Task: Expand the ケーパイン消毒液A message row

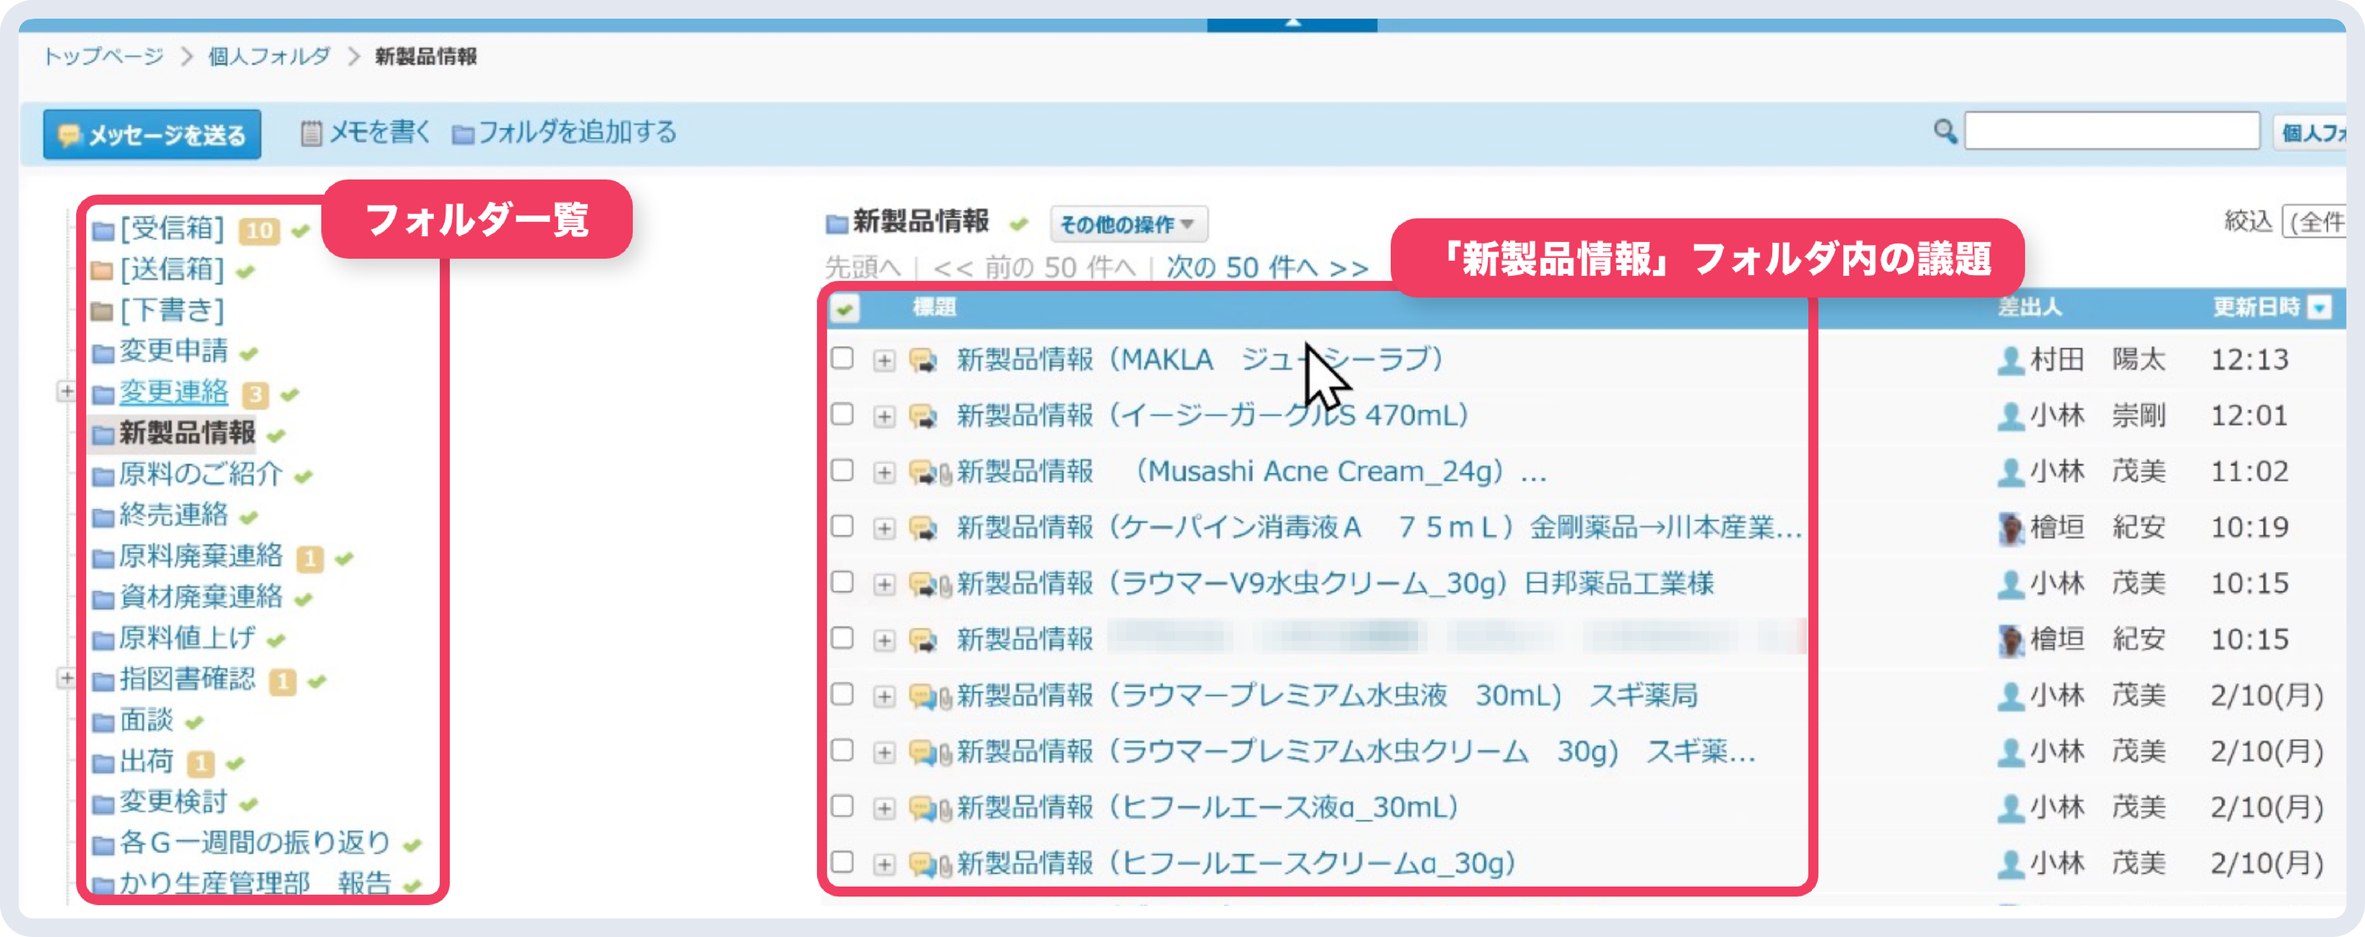Action: click(x=884, y=529)
